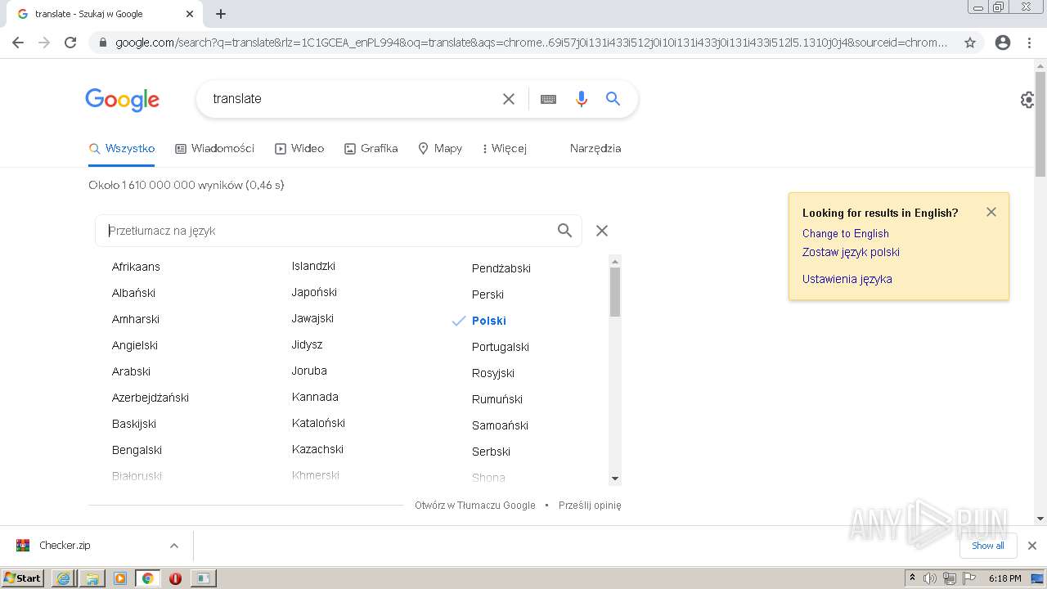Screen dimensions: 1047x589
Task: Select Islandzki language
Action: (x=313, y=266)
